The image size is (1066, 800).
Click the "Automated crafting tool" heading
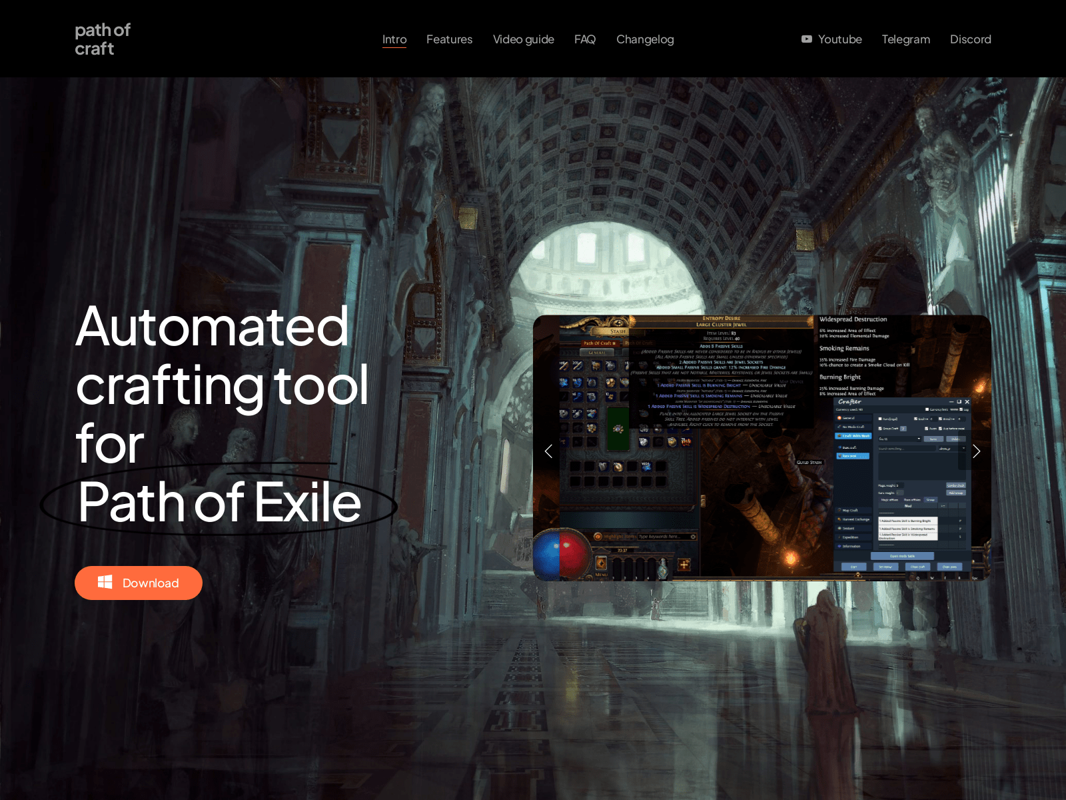(x=223, y=355)
